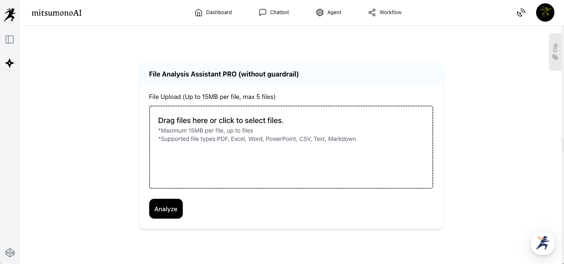This screenshot has width=564, height=264.
Task: Open the user profile avatar menu
Action: tap(545, 12)
